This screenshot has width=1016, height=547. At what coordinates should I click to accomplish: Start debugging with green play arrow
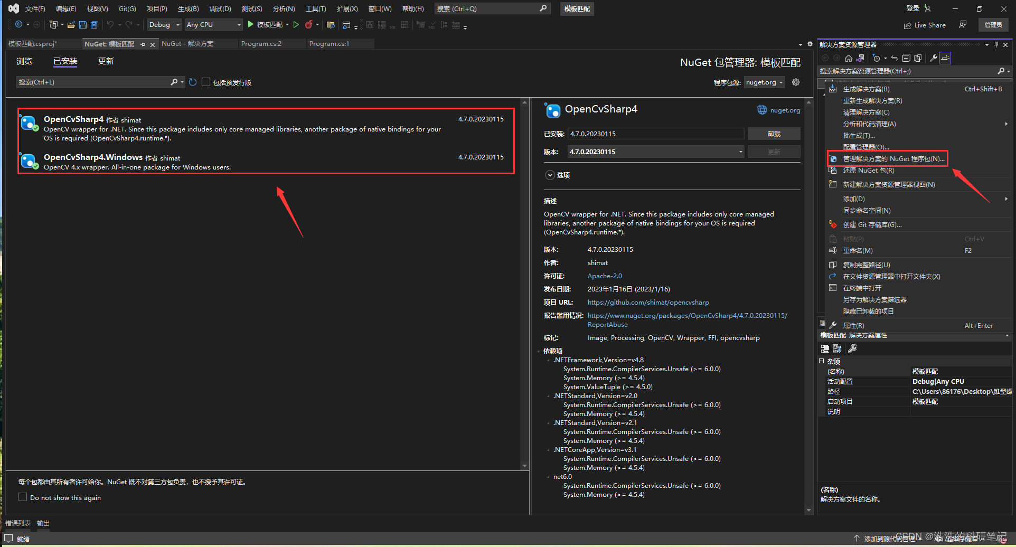[x=251, y=24]
